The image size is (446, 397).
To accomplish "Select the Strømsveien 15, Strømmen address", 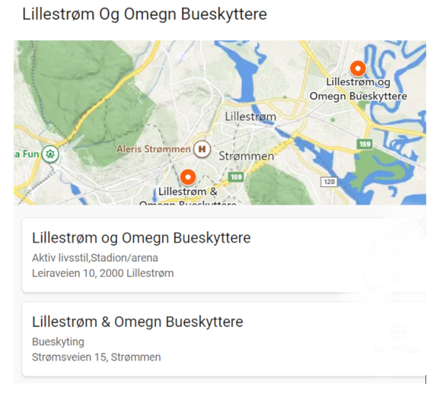I will (x=97, y=357).
